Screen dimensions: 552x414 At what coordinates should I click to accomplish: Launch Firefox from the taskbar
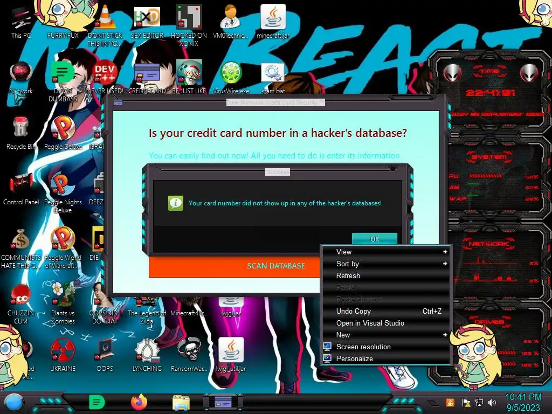[x=139, y=402]
